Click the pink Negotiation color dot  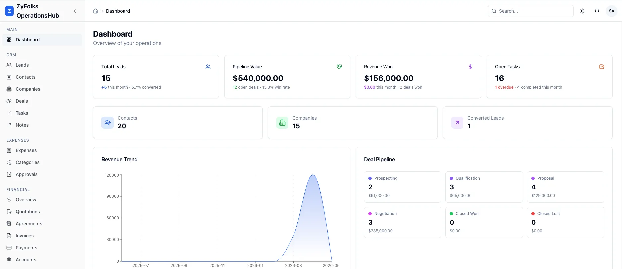point(370,214)
